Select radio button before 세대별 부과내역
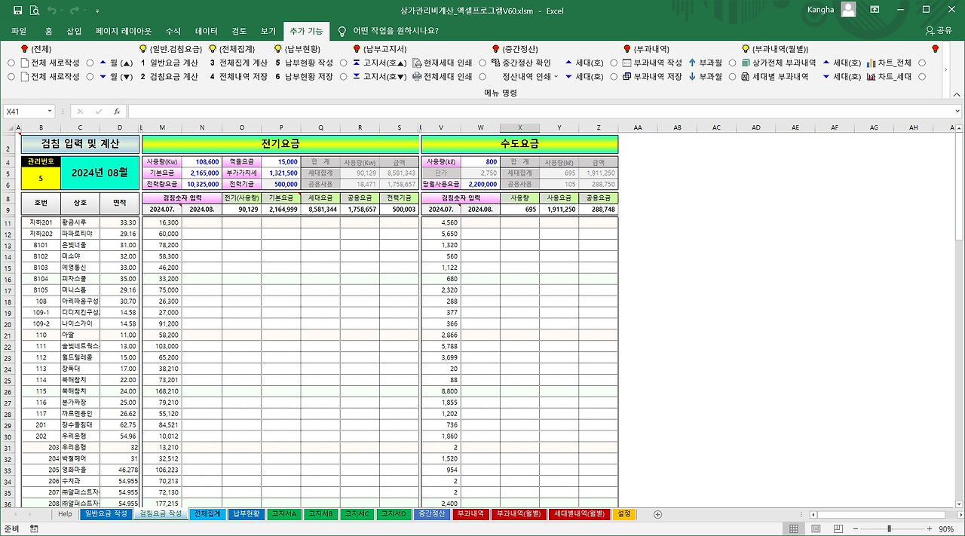Screen dimensions: 965x536 click(x=732, y=76)
